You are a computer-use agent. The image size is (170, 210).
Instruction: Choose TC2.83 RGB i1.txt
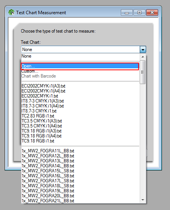point(80,116)
